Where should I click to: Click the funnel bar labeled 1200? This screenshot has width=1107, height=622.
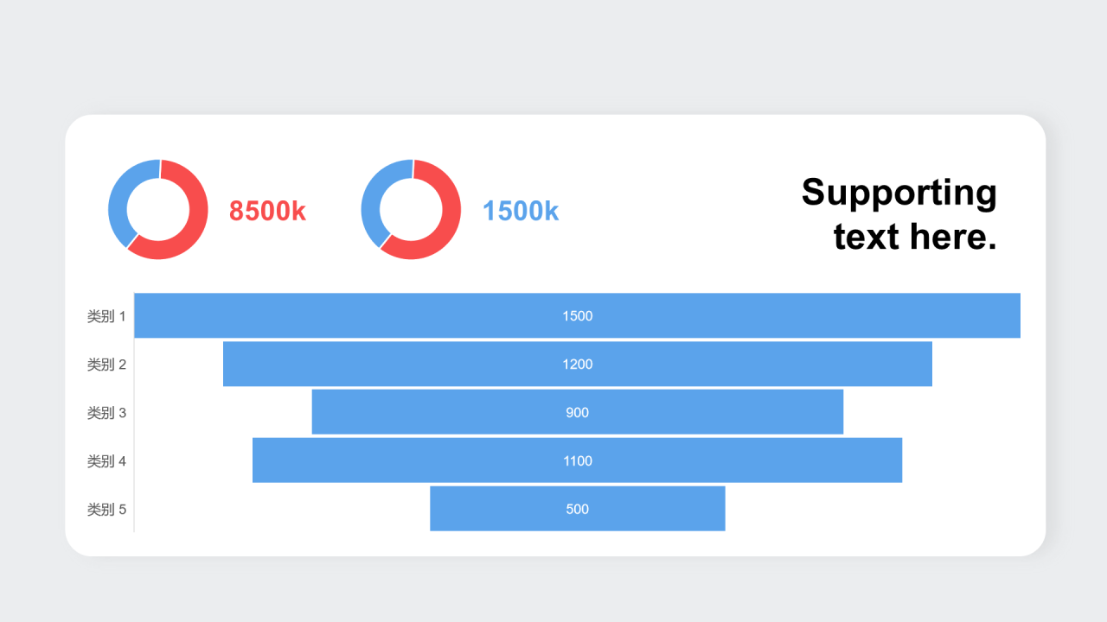coord(578,364)
